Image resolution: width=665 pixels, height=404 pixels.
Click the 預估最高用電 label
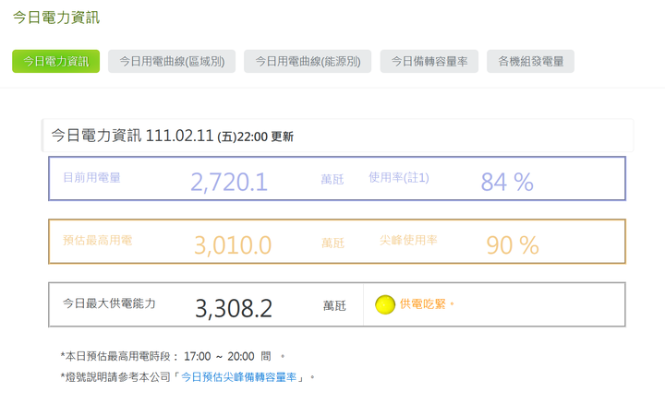(x=98, y=241)
